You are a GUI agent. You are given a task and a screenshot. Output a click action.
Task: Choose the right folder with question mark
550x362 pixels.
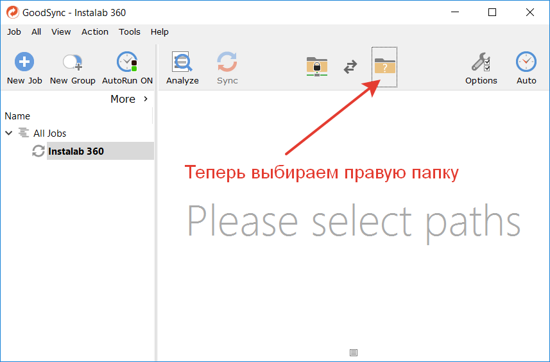coord(384,67)
